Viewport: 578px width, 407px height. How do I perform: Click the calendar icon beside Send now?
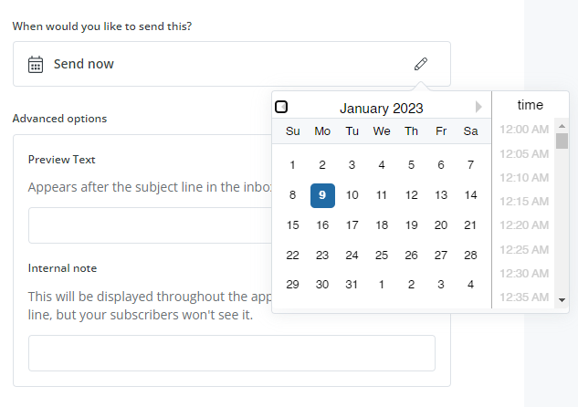(36, 65)
